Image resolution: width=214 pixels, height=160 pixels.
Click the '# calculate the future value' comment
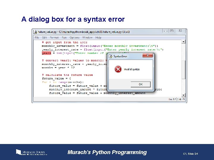pyautogui.click(x=67, y=75)
